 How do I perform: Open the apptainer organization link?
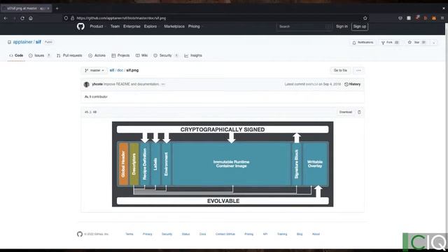pos(22,42)
